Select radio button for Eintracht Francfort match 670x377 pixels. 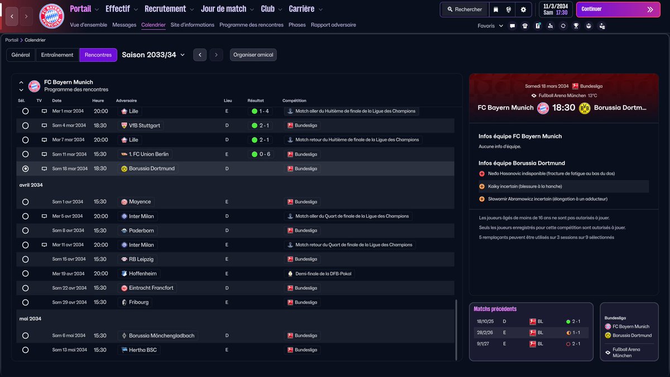(25, 288)
